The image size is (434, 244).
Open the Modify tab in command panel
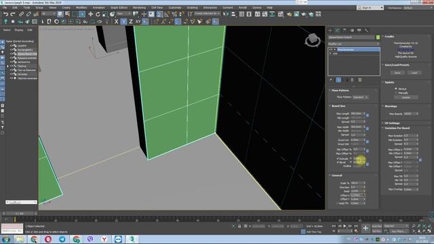pyautogui.click(x=338, y=30)
